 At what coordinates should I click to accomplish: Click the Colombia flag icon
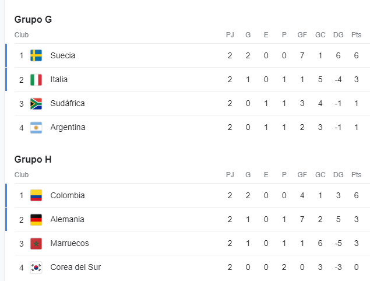click(36, 195)
